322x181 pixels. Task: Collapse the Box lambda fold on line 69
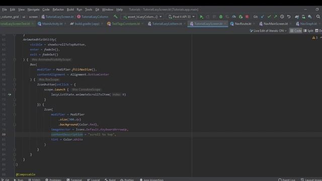click(15, 79)
